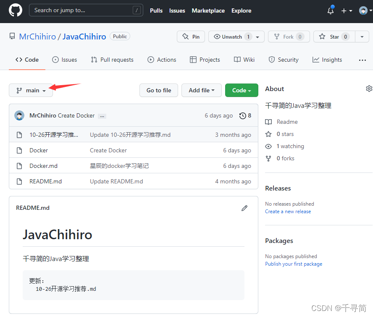
Task: Open the GitHub logo homepage
Action: click(16, 10)
